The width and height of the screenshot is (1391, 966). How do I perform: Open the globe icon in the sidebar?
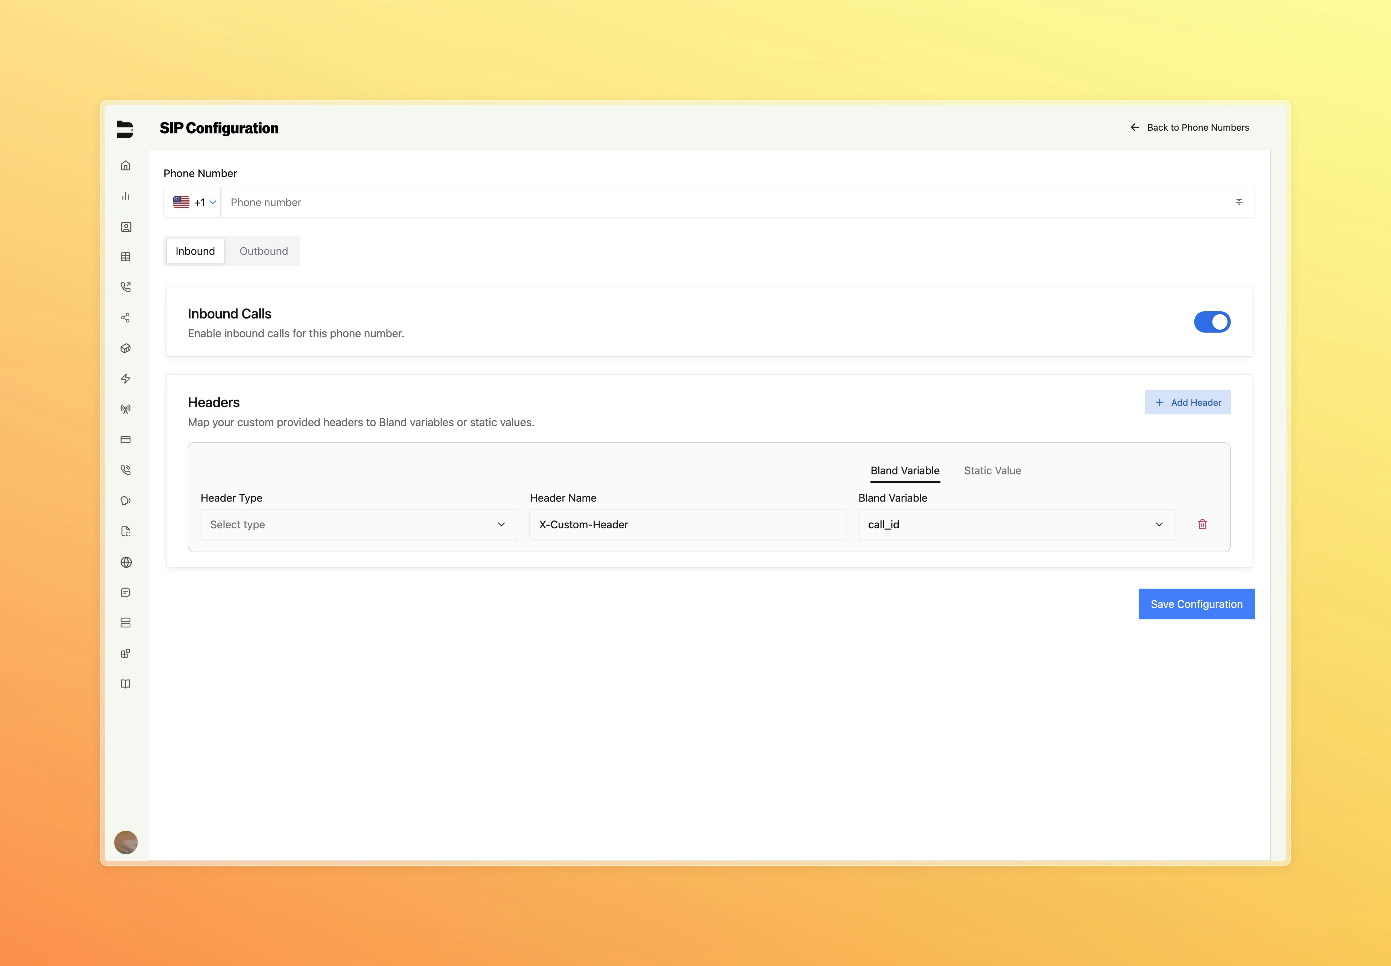[x=126, y=562]
